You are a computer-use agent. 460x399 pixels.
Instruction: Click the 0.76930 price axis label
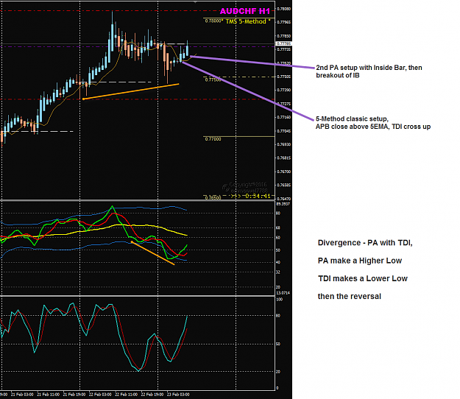[x=283, y=144]
